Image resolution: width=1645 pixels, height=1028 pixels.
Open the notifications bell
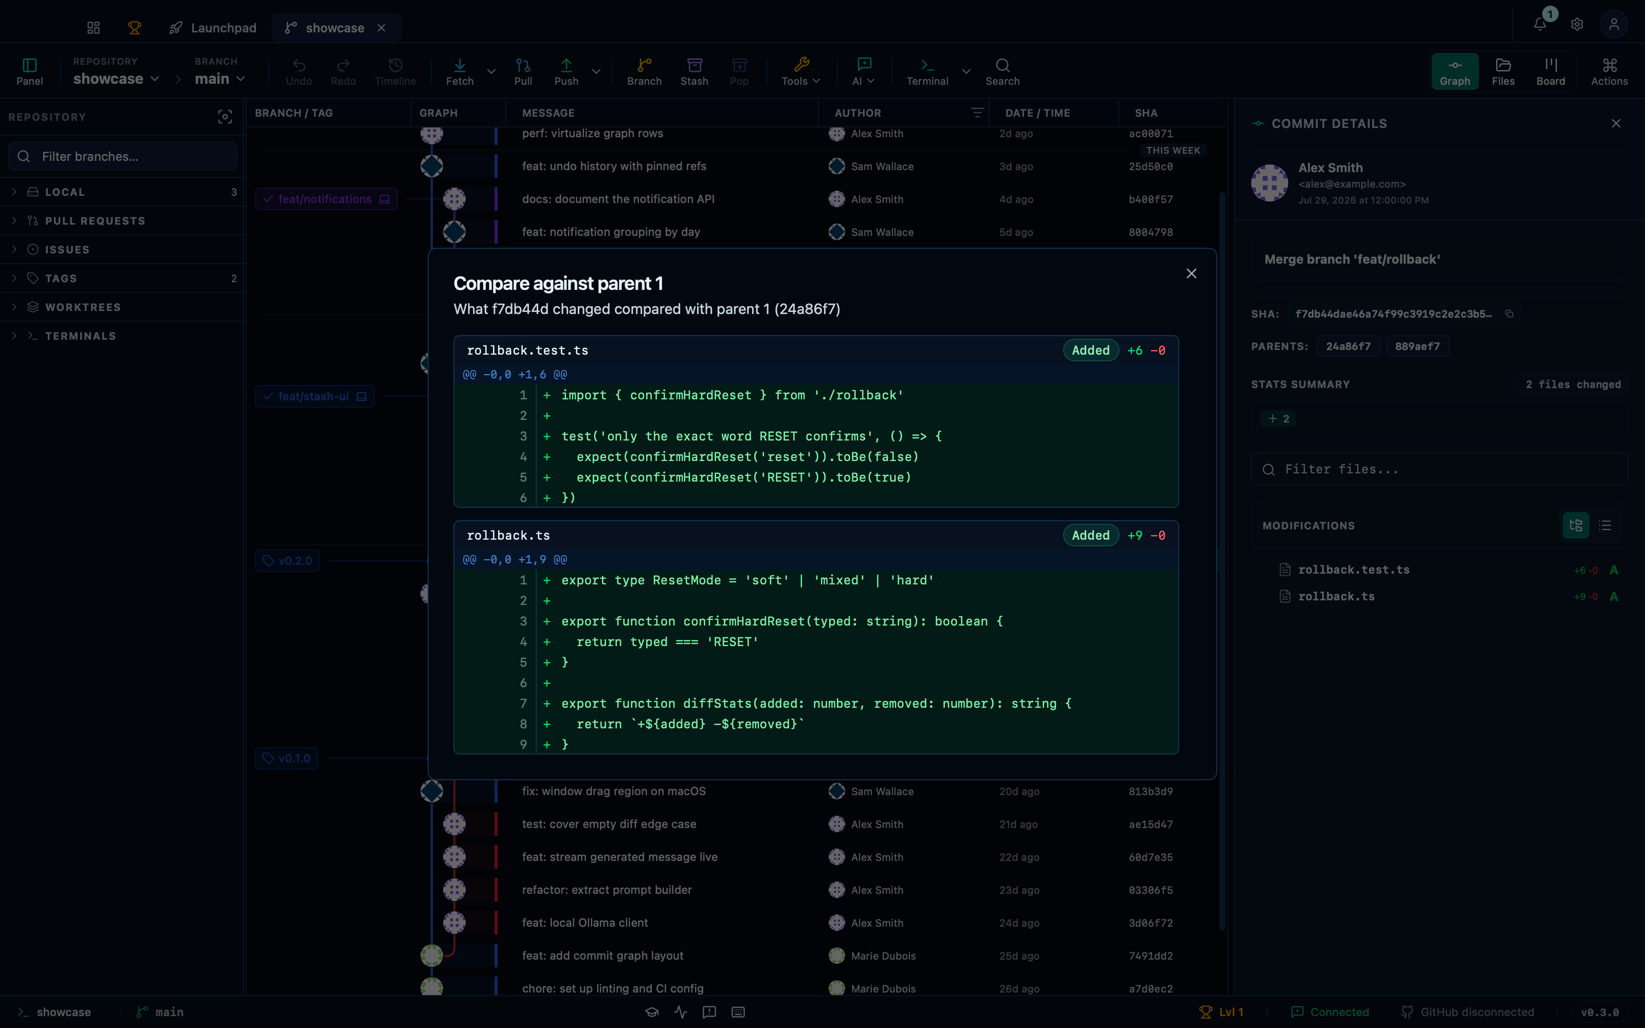click(1540, 25)
